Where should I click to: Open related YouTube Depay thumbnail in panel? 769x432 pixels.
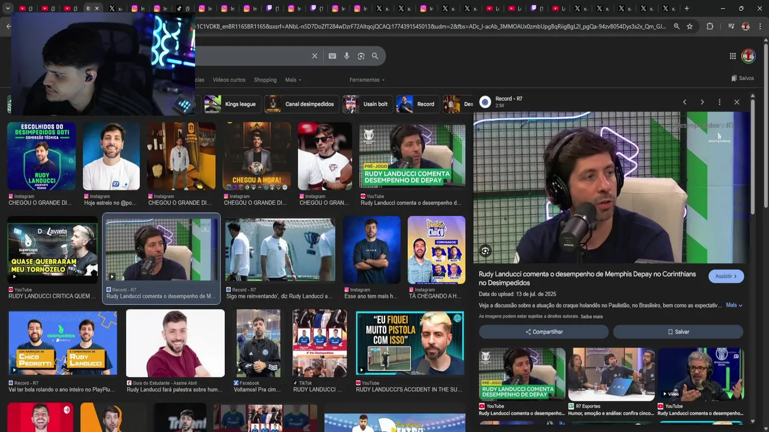(522, 374)
